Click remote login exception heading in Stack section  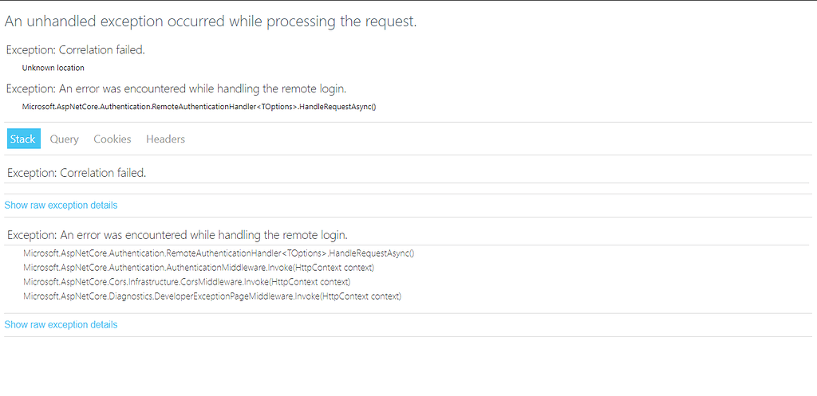tap(176, 235)
